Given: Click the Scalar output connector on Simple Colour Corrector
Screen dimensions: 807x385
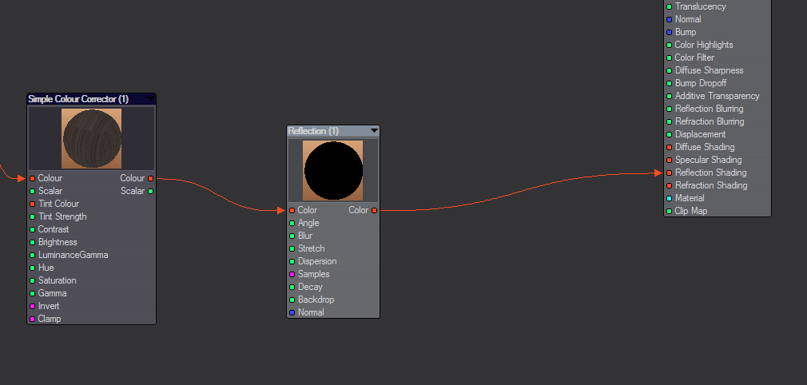Looking at the screenshot, I should [x=150, y=191].
